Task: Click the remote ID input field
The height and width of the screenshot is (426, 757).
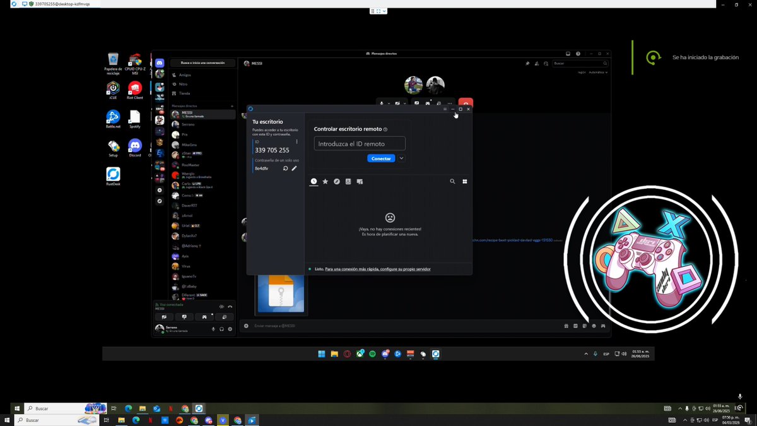Action: tap(360, 144)
